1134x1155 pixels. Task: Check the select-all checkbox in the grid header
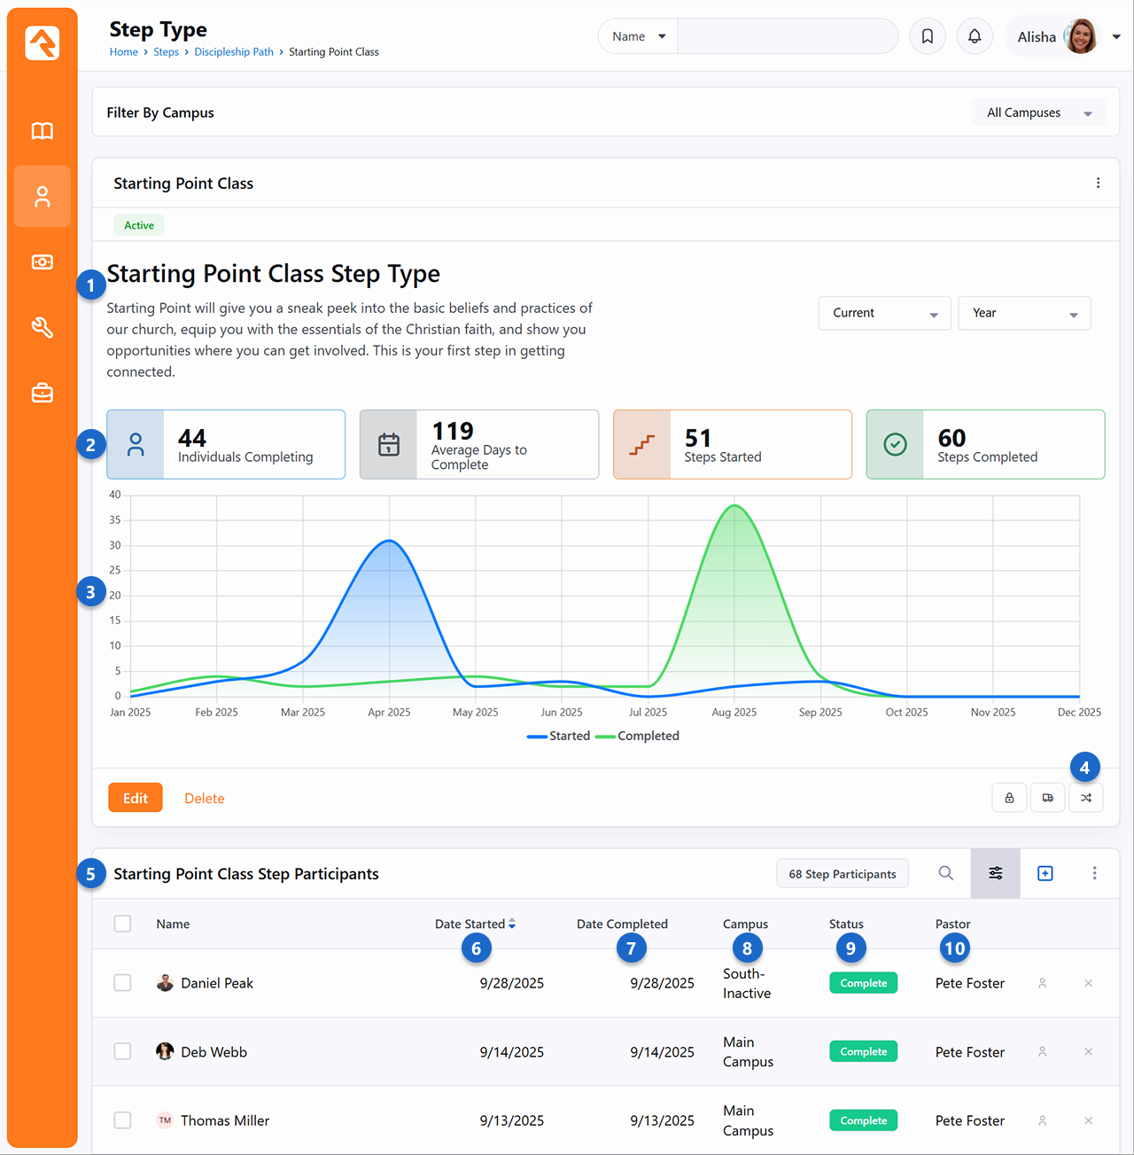click(x=123, y=924)
